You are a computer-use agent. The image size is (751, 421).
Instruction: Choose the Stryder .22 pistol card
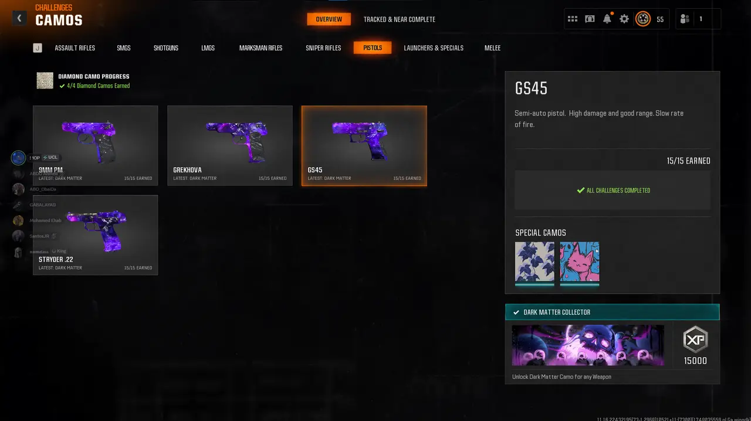coord(96,235)
